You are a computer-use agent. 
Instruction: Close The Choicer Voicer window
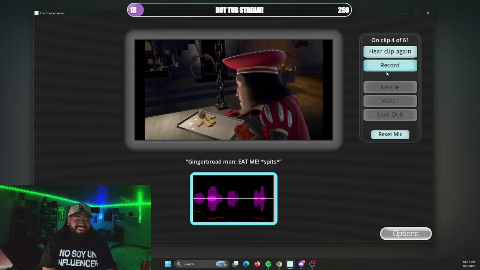428,13
